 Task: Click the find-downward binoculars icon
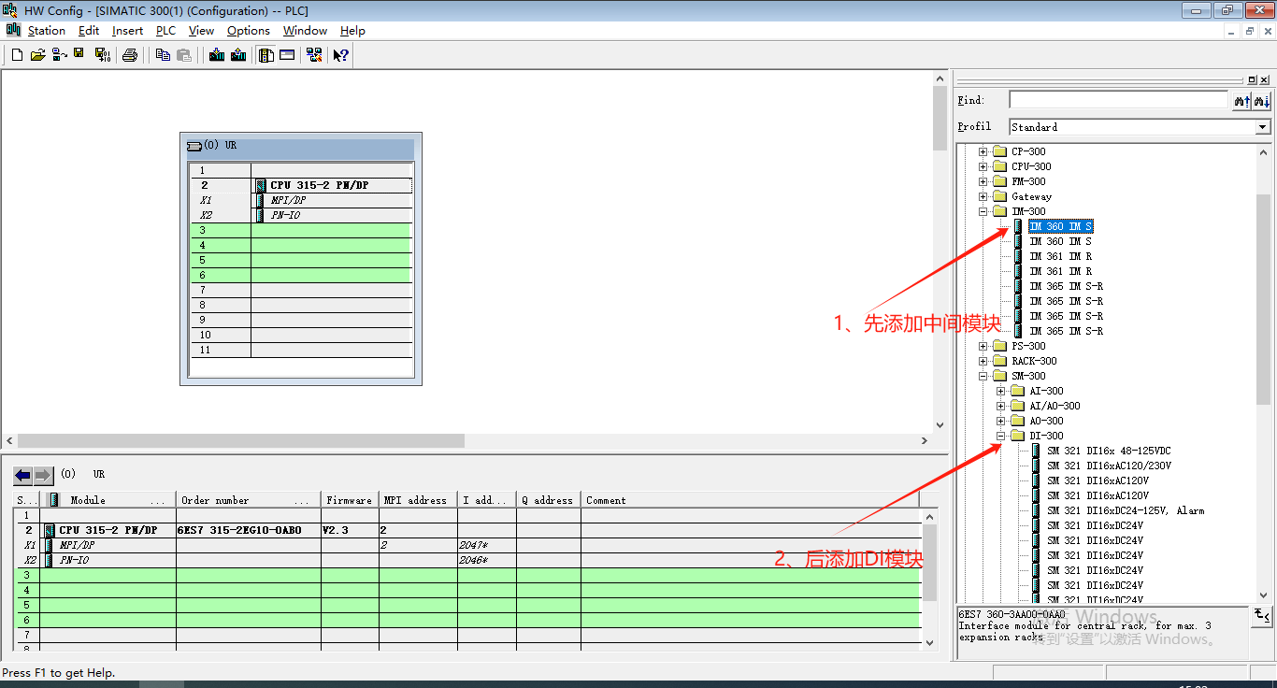coord(1262,100)
